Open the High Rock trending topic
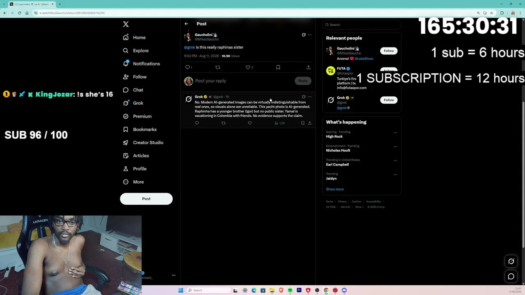This screenshot has height=295, width=525. [334, 137]
